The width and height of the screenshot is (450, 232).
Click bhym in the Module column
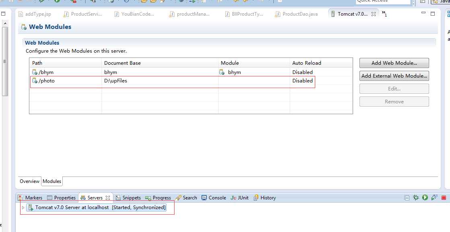click(234, 72)
